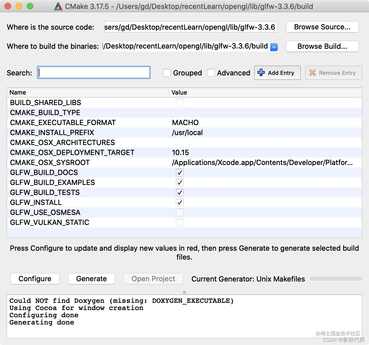Click the Generate button
The height and width of the screenshot is (345, 369).
pos(92,279)
